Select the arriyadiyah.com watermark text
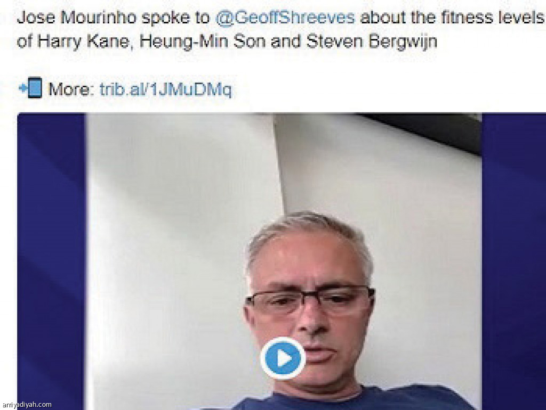This screenshot has width=546, height=410. click(x=27, y=405)
